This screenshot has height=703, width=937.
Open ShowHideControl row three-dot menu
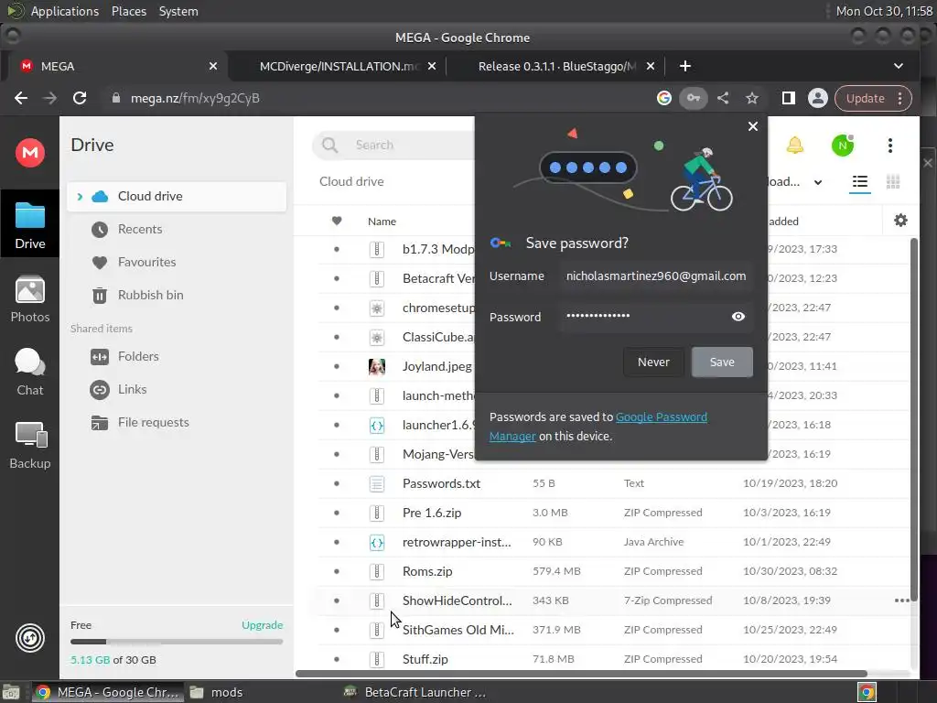[x=901, y=600]
